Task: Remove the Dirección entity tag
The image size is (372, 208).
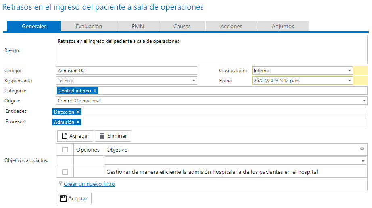Action: pos(78,112)
